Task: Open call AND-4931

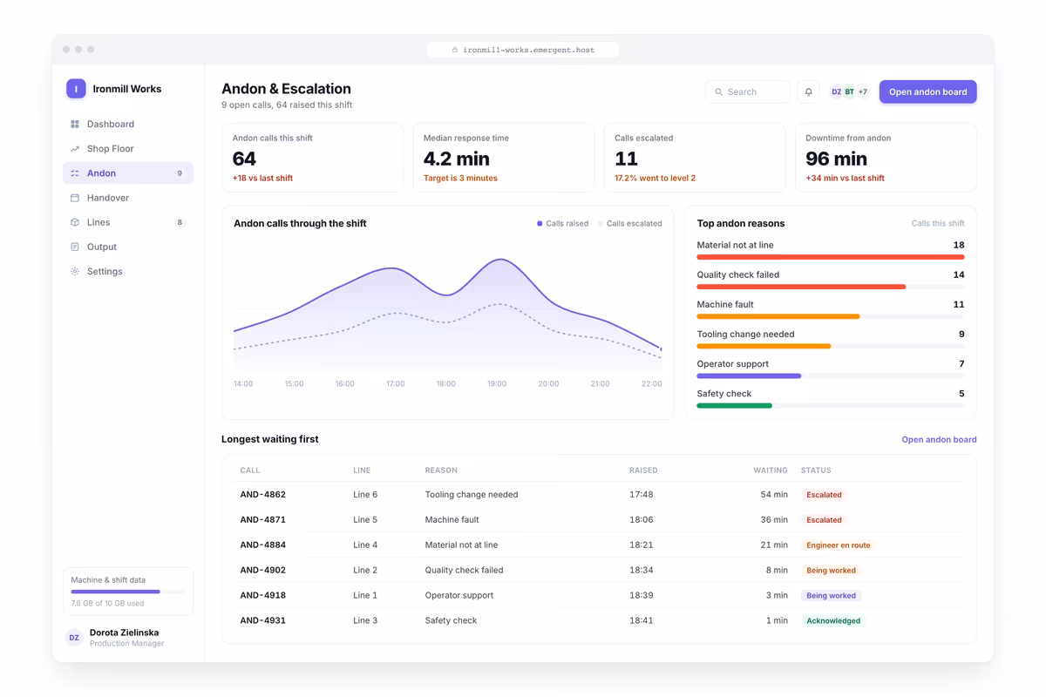Action: pos(263,621)
